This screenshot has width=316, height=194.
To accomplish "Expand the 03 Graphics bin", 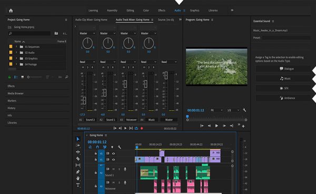I will tap(16, 58).
